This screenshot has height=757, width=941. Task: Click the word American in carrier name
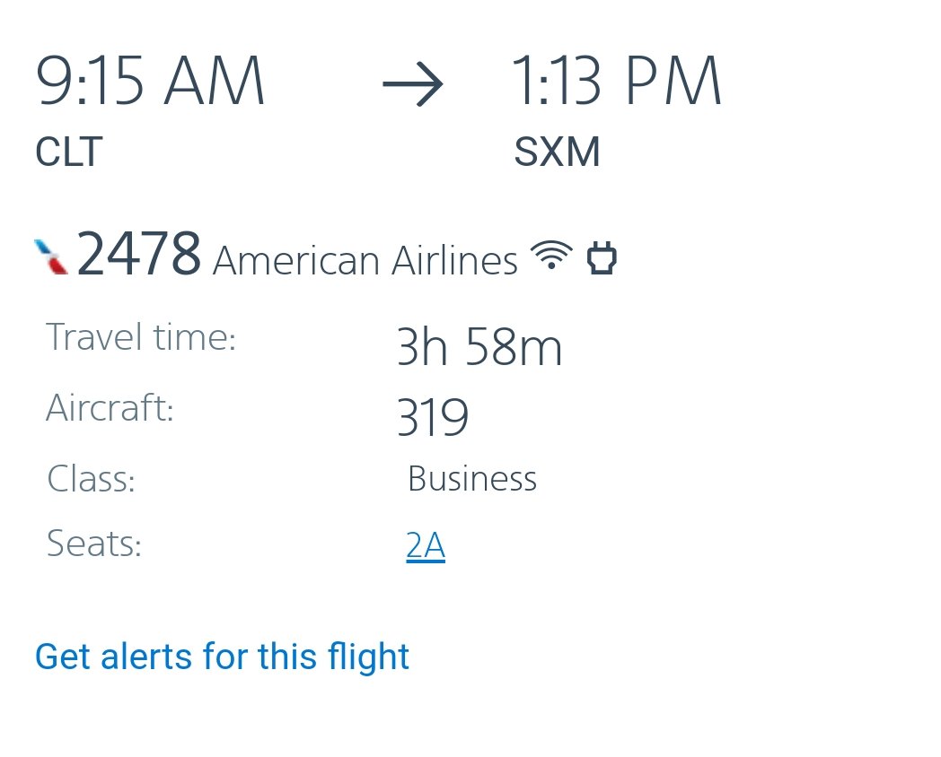[295, 262]
